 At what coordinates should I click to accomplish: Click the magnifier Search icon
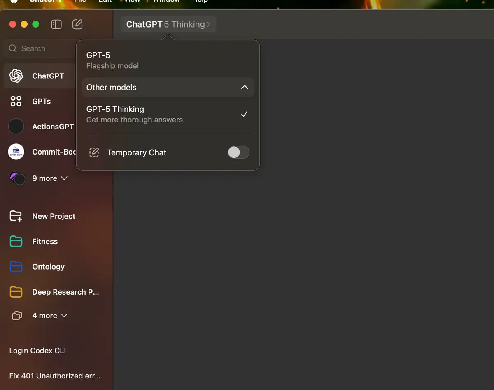point(13,48)
